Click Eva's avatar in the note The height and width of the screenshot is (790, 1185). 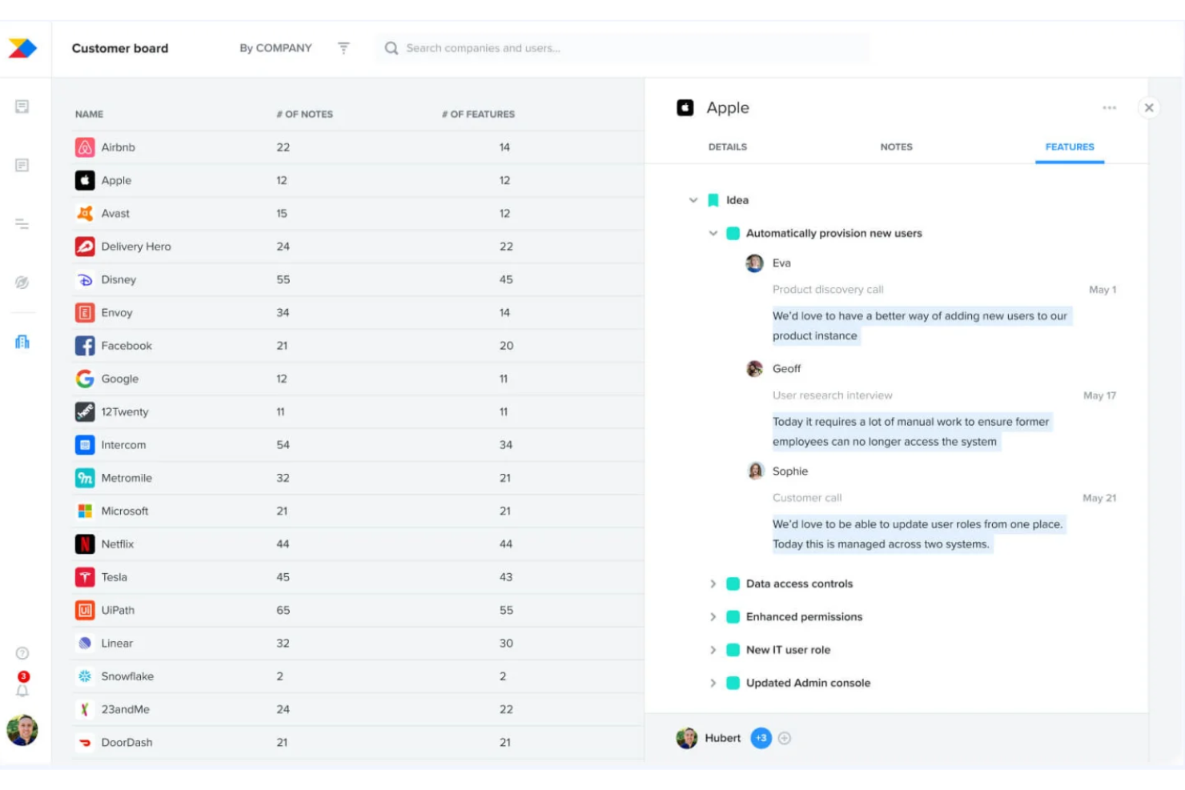(754, 263)
